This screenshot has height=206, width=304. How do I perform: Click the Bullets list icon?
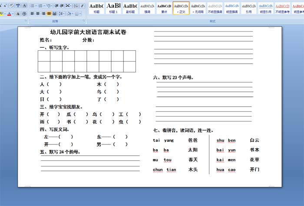33,6
